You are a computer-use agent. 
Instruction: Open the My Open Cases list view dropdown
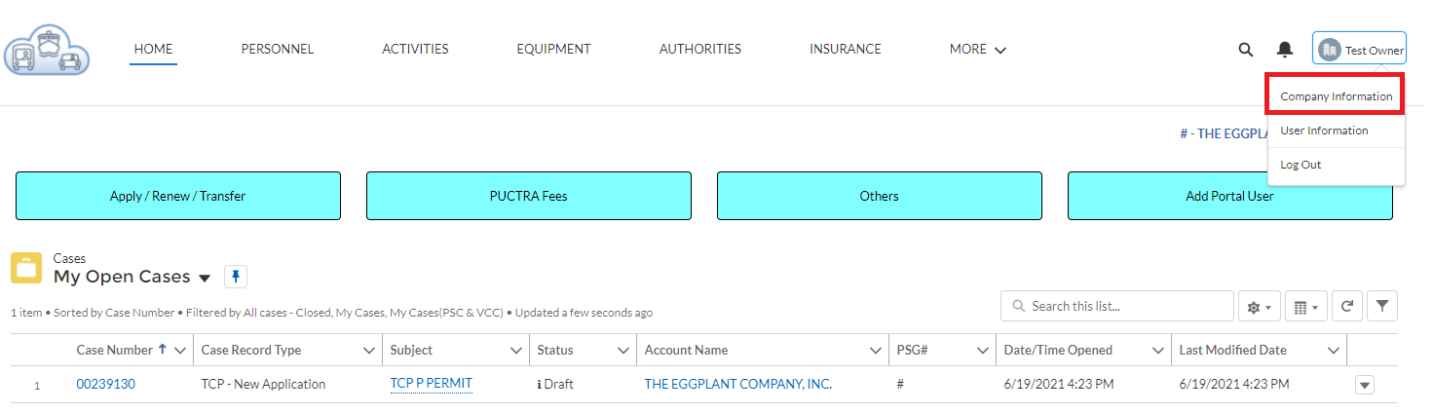pos(205,279)
